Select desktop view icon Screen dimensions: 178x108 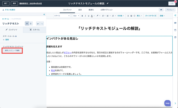coord(27,23)
